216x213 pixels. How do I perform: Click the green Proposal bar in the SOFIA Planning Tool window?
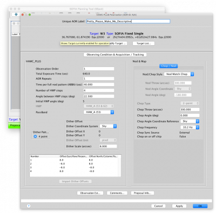pos(14,125)
